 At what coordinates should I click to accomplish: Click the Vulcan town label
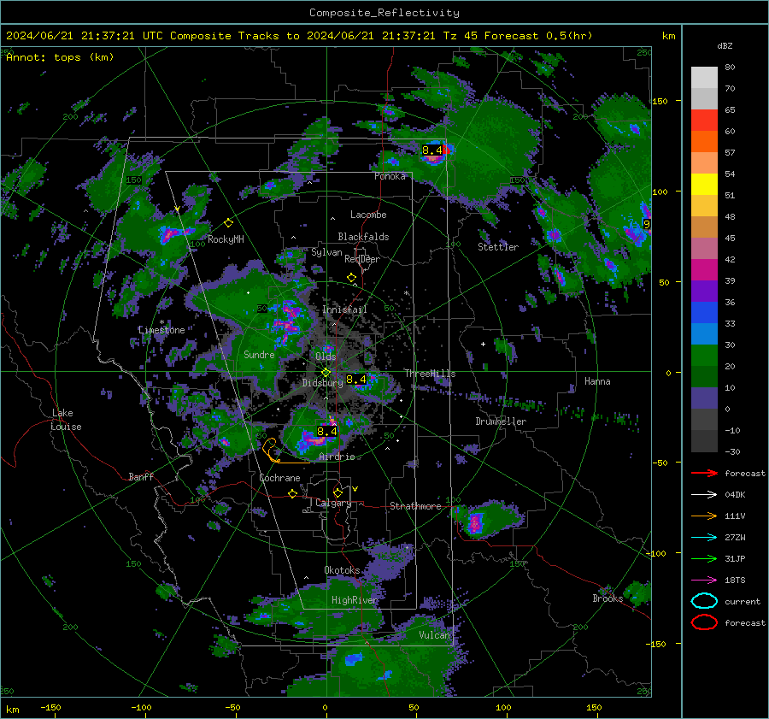coord(434,635)
